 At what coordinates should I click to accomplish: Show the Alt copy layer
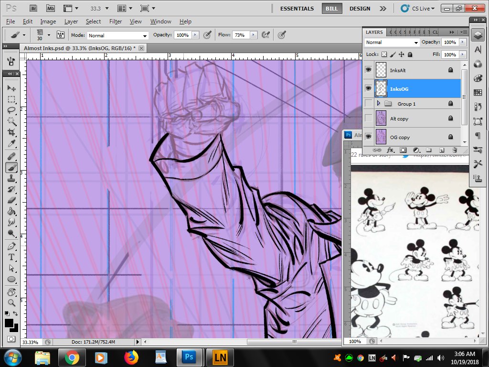coord(368,119)
